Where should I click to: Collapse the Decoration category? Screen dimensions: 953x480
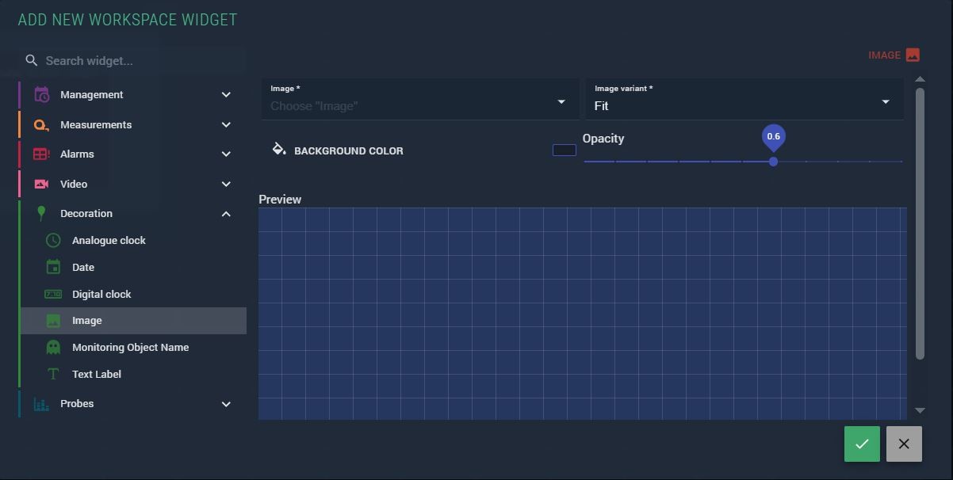[226, 214]
